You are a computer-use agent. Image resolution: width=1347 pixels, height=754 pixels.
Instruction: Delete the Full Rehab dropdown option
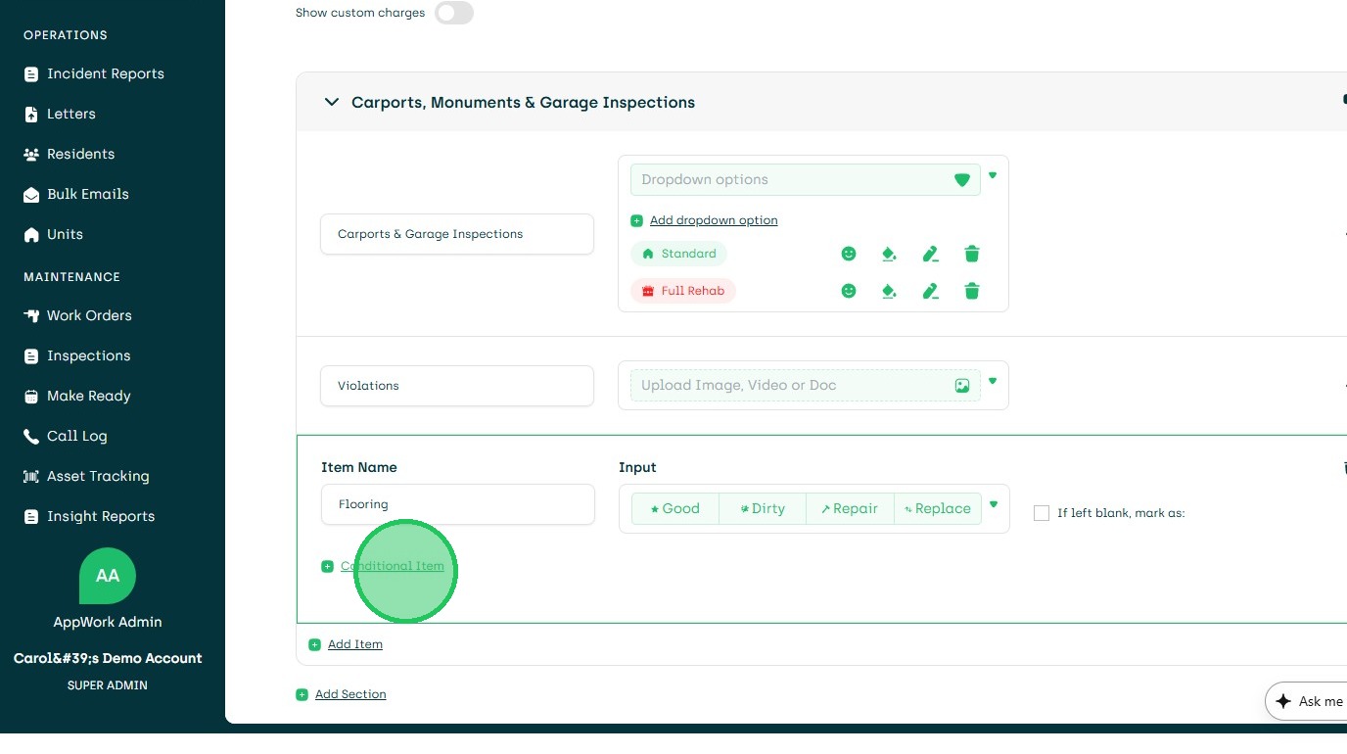point(972,291)
